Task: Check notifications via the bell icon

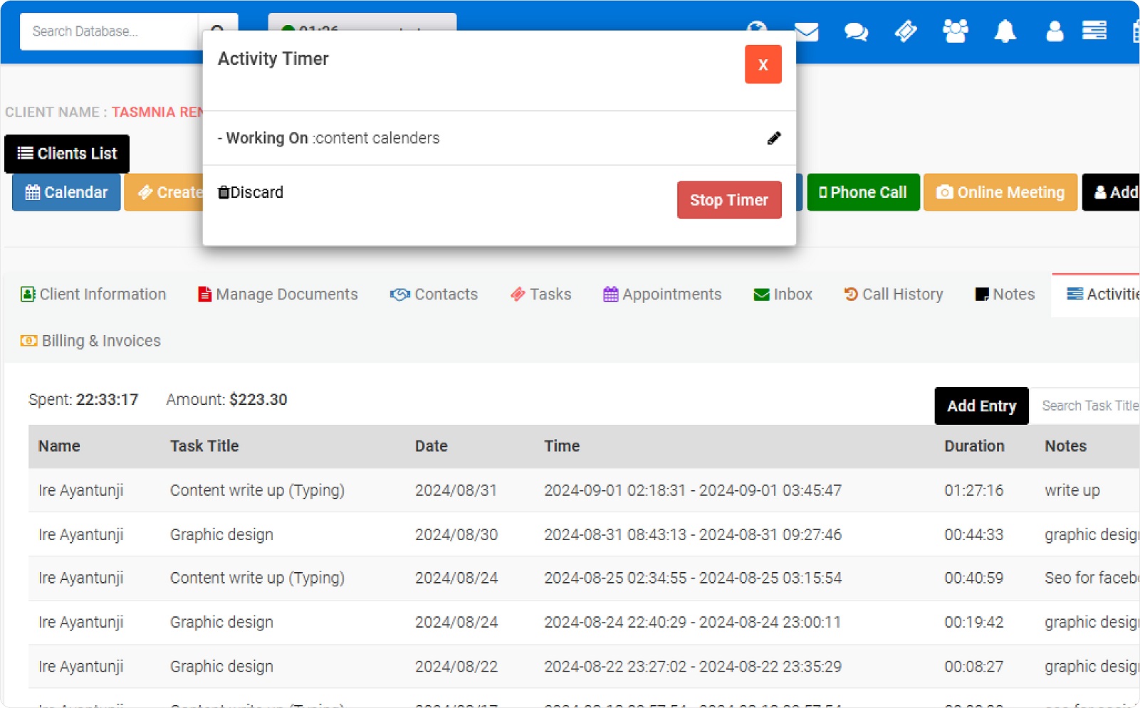Action: (1004, 31)
